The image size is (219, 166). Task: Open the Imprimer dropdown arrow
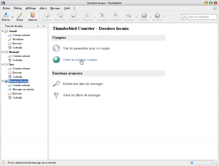(x=136, y=17)
